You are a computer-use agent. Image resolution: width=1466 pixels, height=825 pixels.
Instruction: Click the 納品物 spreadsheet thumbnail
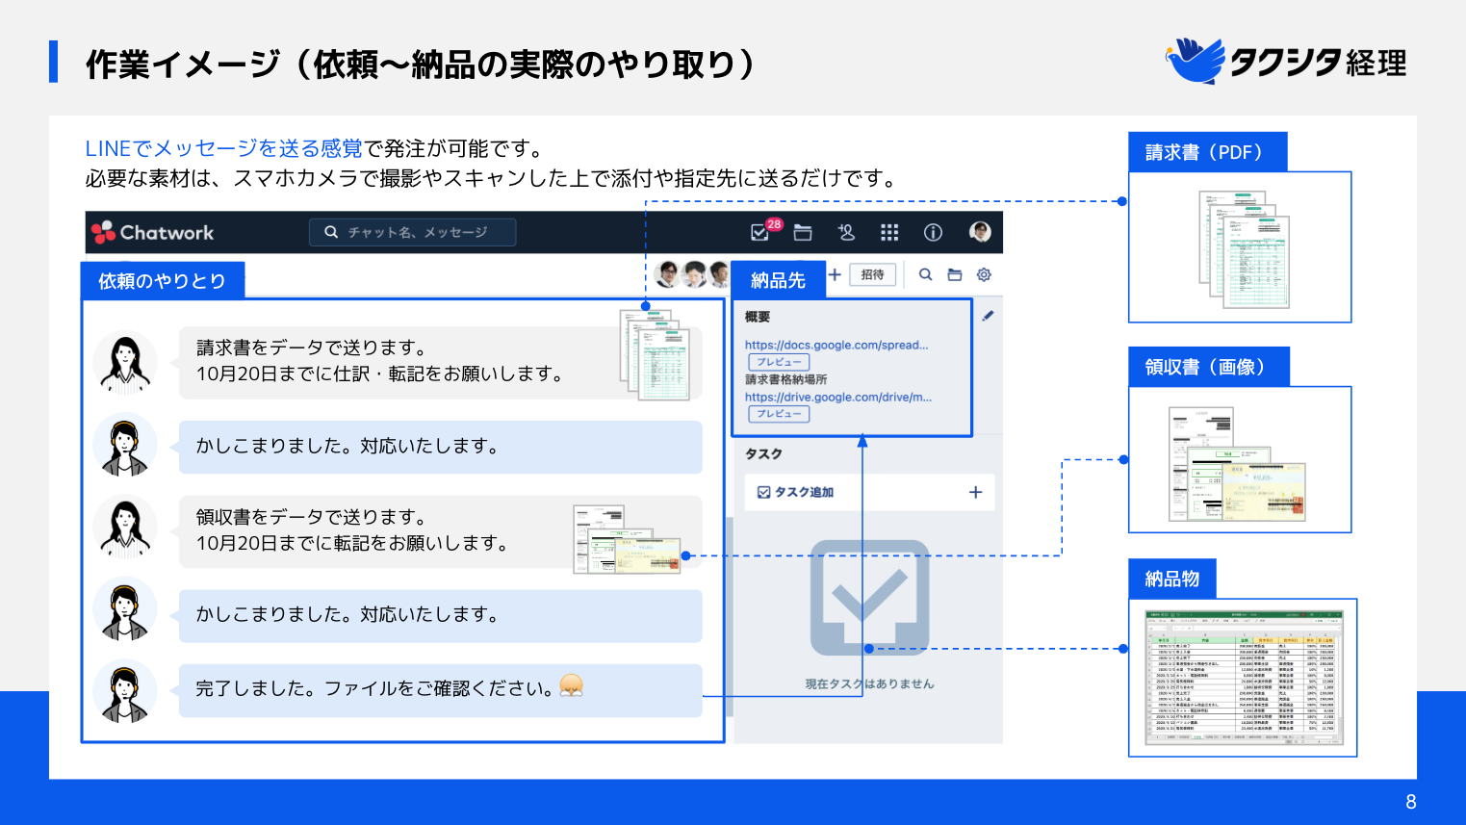coord(1243,677)
